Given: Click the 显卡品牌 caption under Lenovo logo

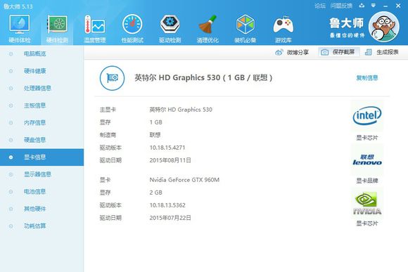Looking at the screenshot, I should click(367, 181).
